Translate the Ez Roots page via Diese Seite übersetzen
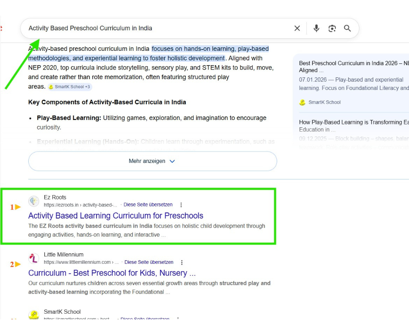The height and width of the screenshot is (335, 409). (x=148, y=205)
